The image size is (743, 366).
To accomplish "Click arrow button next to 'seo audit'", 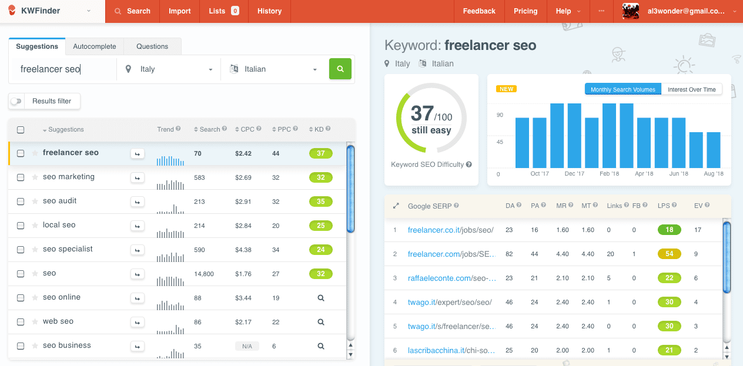I will click(137, 202).
